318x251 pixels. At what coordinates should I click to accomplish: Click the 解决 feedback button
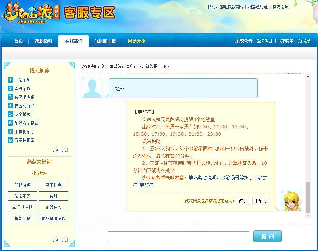pos(243,201)
